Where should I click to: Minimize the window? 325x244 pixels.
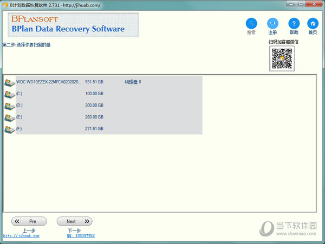click(x=291, y=4)
